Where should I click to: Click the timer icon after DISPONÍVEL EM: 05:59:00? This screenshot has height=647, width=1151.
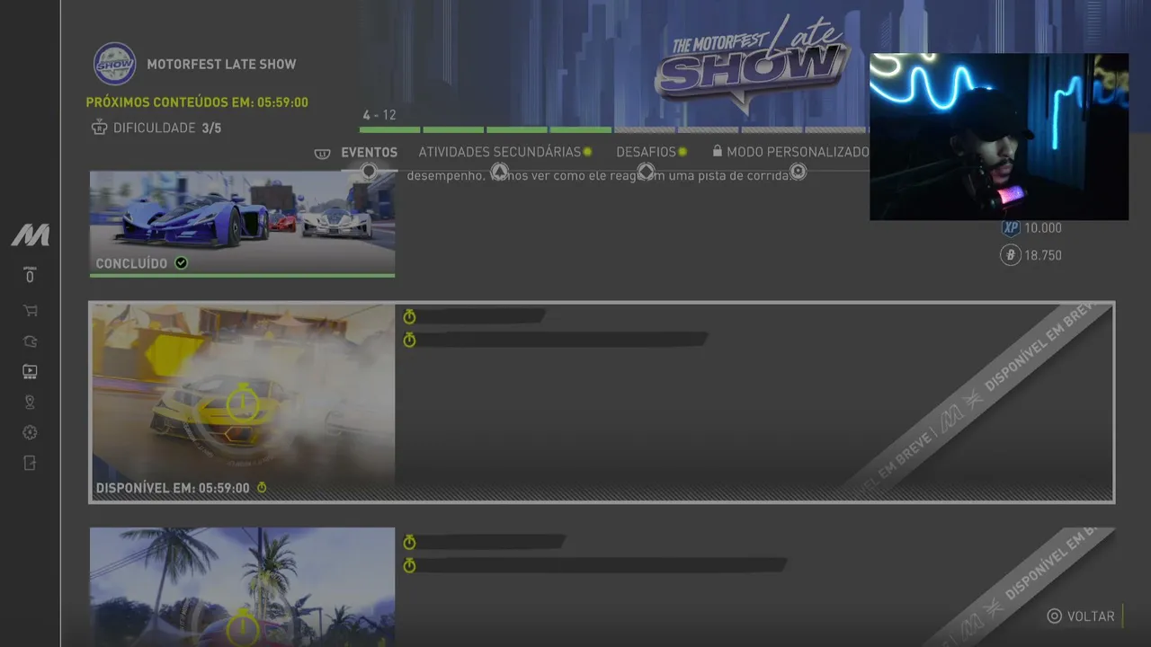click(x=262, y=488)
